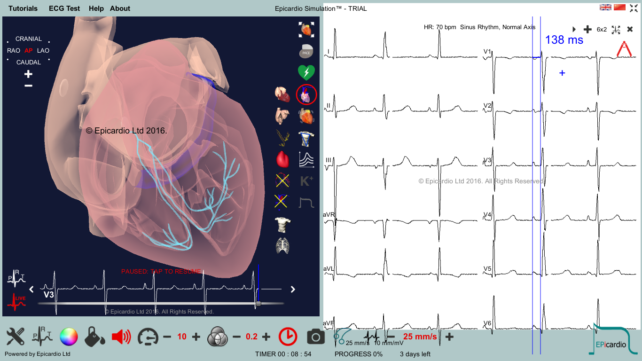
Task: Select the 6x2 ECG layout
Action: click(602, 29)
